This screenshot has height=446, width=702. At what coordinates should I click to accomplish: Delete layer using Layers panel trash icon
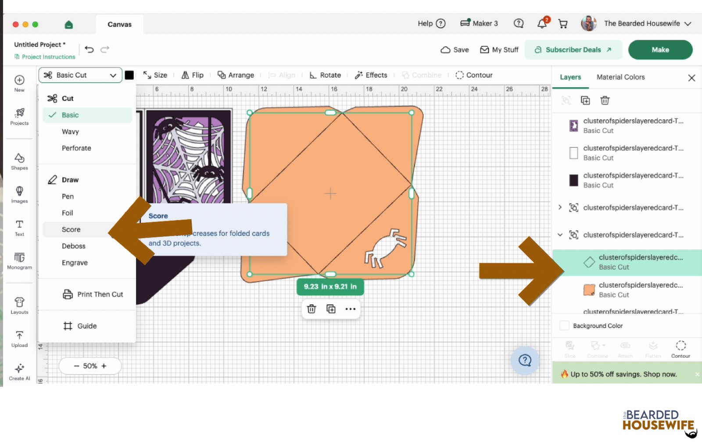pyautogui.click(x=605, y=100)
